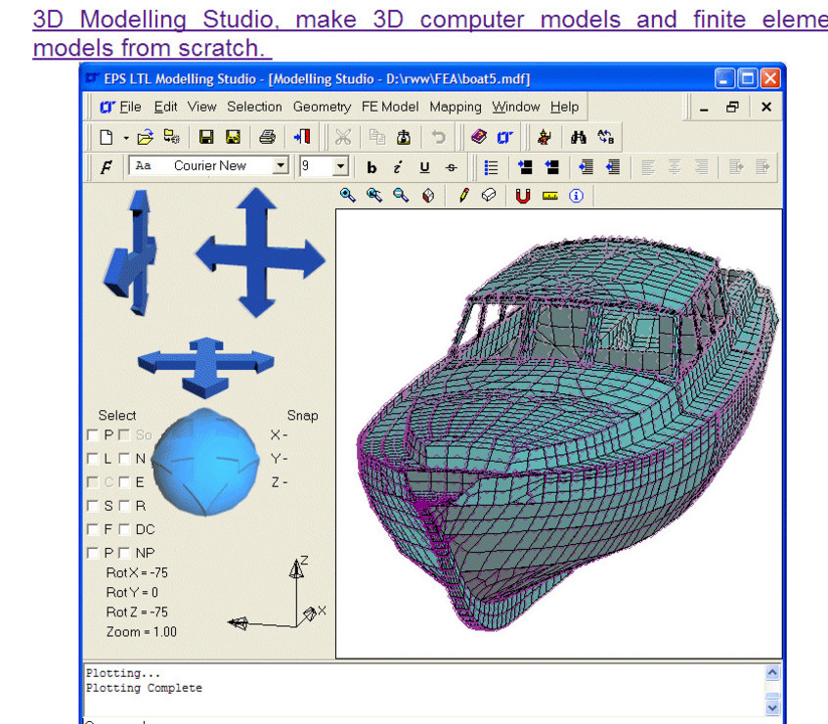Follow the 3D Modelling Studio hyperlink

click(430, 33)
